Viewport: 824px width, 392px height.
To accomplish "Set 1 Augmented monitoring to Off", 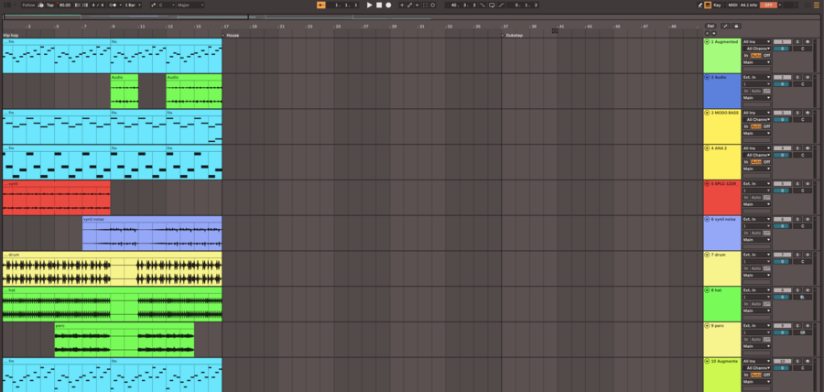I will tap(766, 55).
